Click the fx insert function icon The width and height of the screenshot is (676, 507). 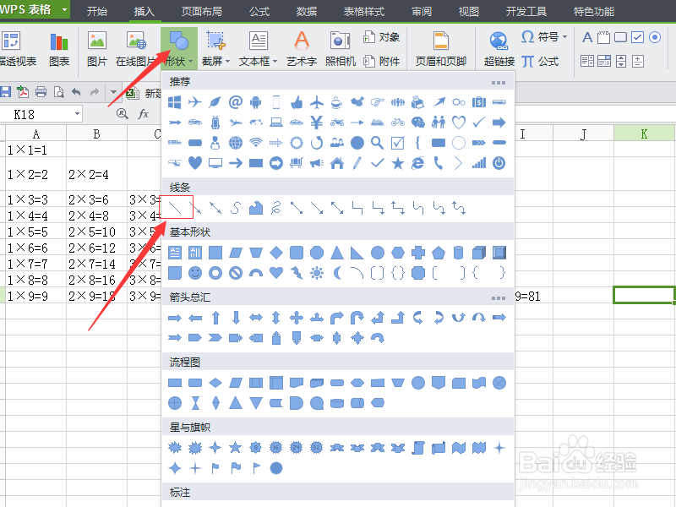pos(143,114)
